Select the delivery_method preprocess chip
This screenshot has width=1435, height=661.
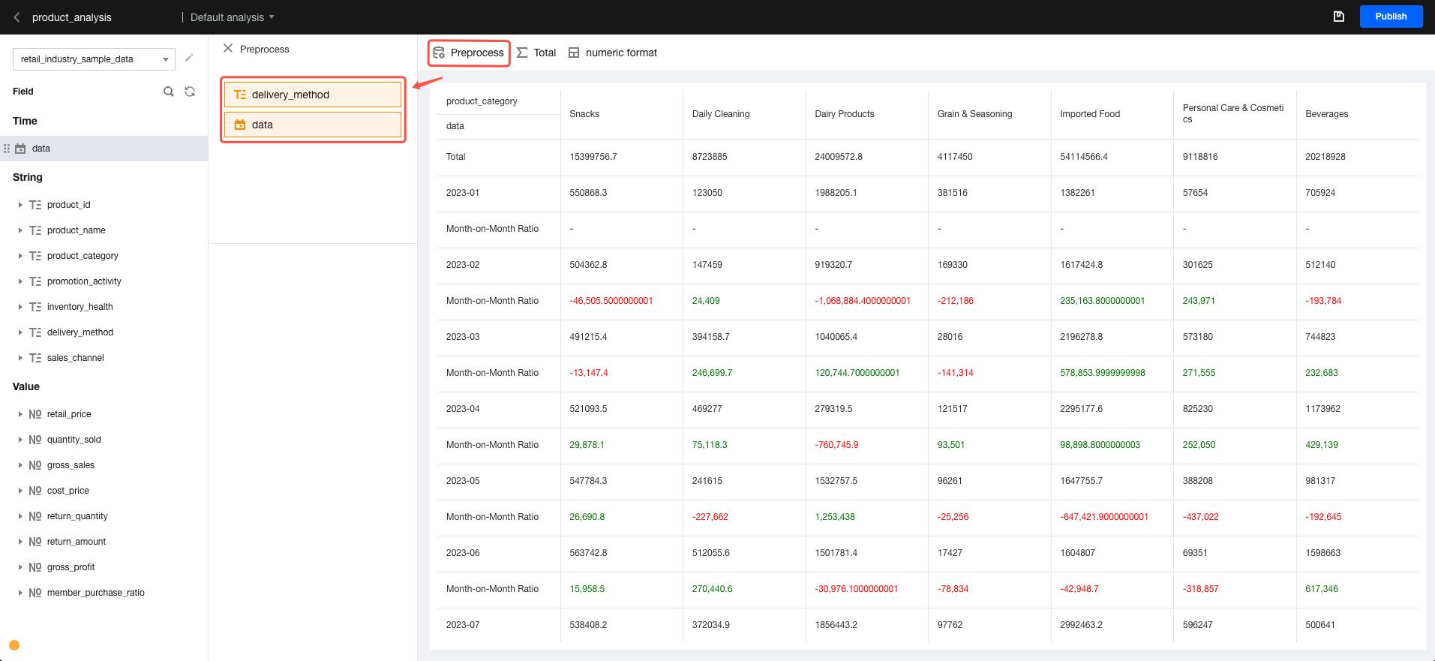(x=313, y=95)
